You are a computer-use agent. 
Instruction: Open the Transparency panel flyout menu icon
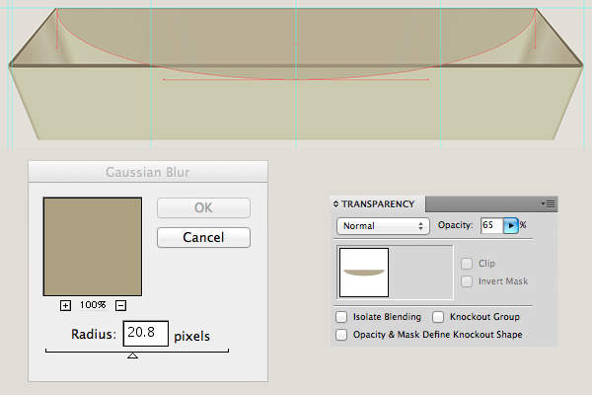click(x=549, y=203)
